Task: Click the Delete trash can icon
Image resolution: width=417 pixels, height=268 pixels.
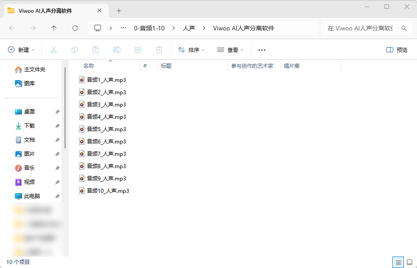Action: [159, 50]
